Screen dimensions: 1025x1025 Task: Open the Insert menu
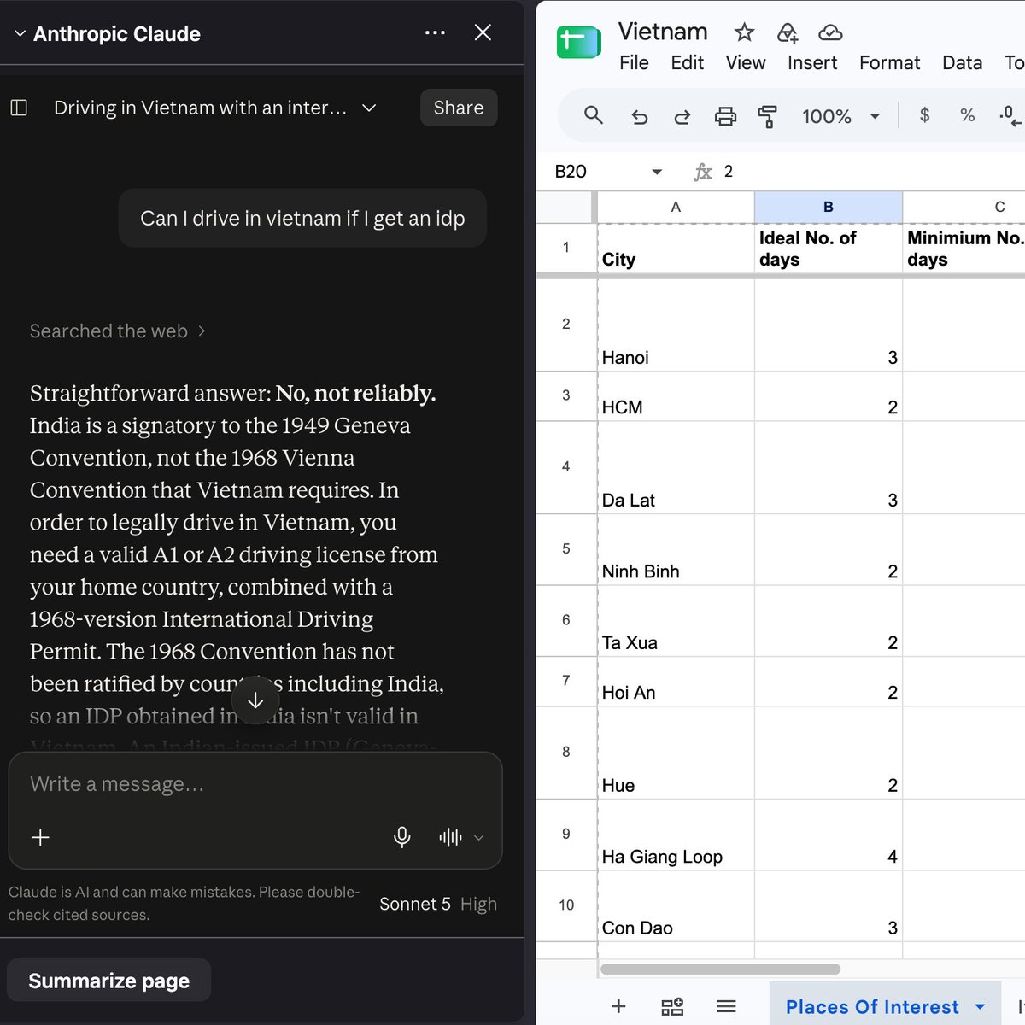click(812, 63)
